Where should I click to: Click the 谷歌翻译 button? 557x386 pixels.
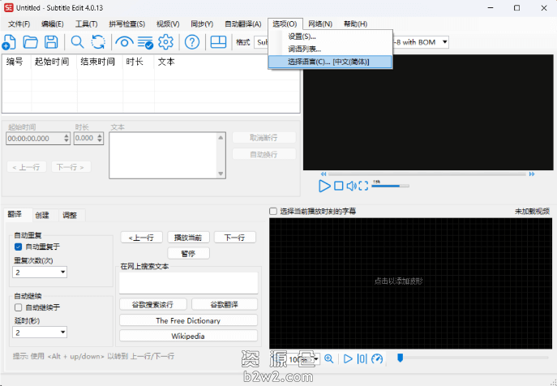[x=224, y=304]
